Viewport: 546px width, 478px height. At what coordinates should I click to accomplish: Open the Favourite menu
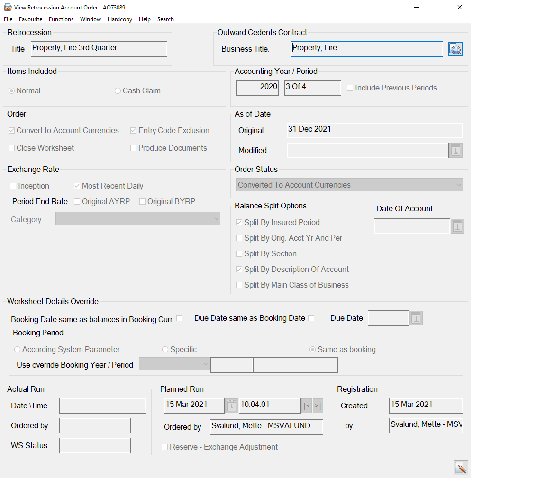click(x=30, y=19)
